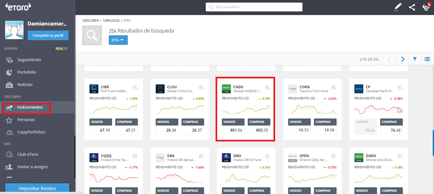434x194 pixels.
Task: Click the ETFS breadcrumb link
Action: (127, 21)
